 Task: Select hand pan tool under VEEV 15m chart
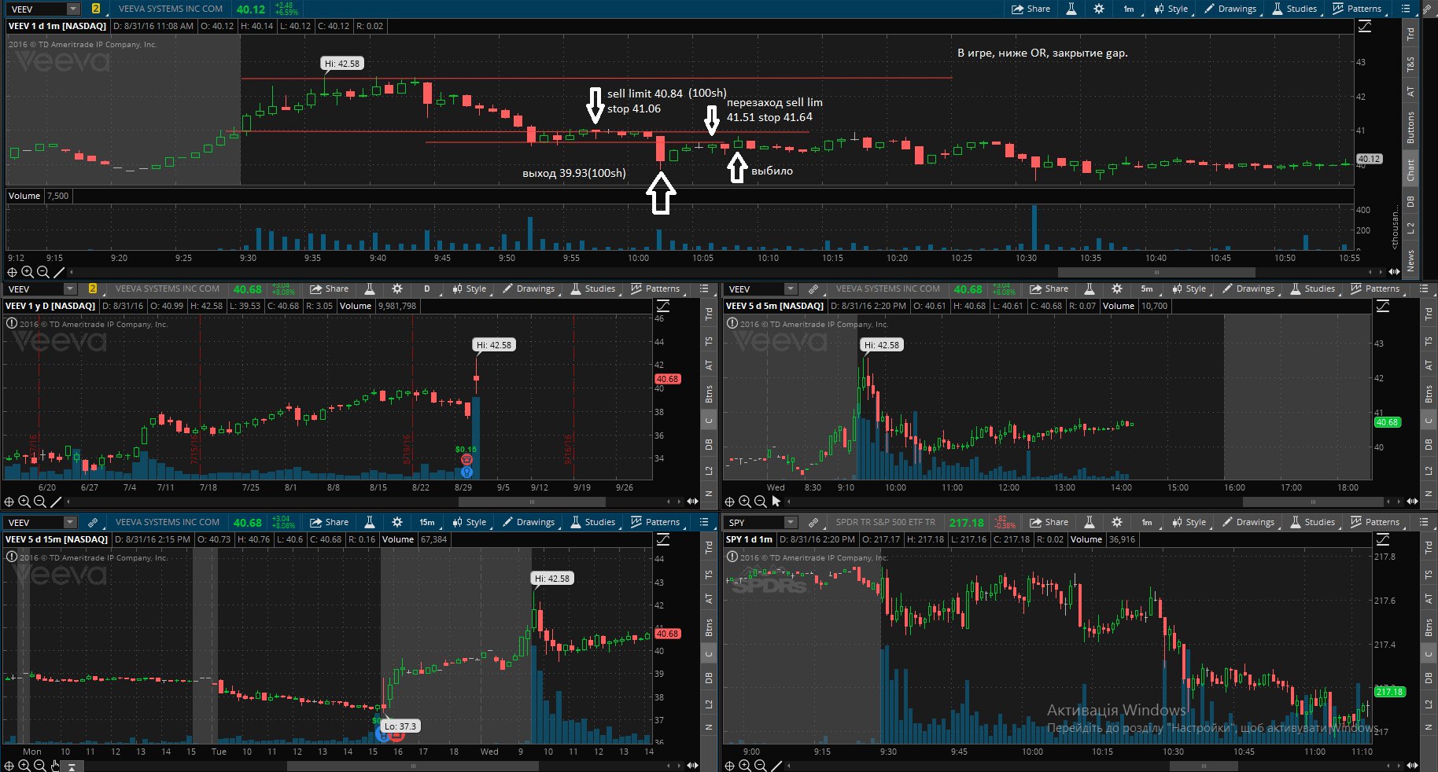click(x=55, y=766)
